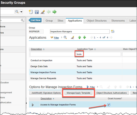Open the long description icon beside Inspections Managers
Image resolution: width=137 pixels, height=115 pixels.
pyautogui.click(x=113, y=31)
